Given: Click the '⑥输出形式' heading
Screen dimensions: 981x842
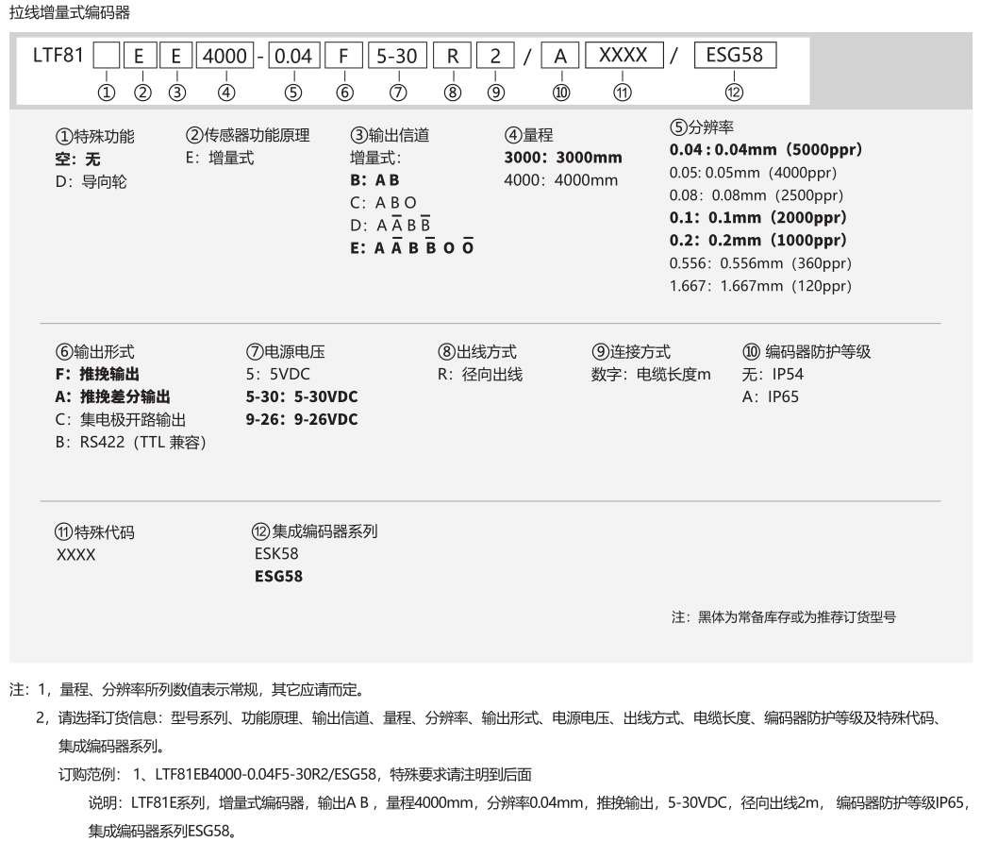Looking at the screenshot, I should click(95, 352).
